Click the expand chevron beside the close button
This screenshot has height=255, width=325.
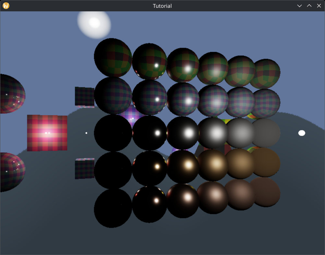pyautogui.click(x=299, y=6)
